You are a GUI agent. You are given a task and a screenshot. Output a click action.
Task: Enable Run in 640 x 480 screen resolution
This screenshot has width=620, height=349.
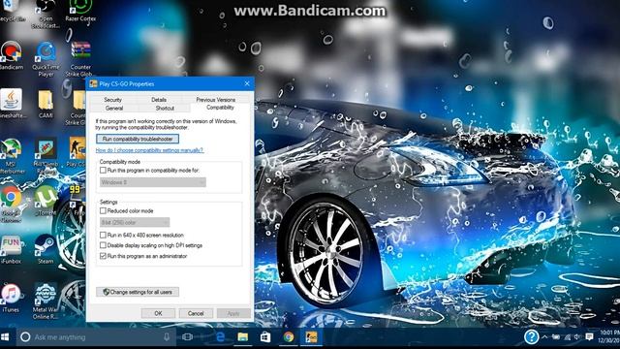(x=103, y=235)
